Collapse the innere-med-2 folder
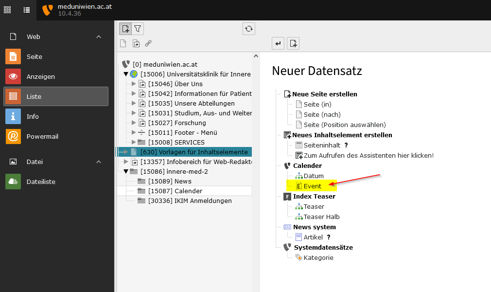Image resolution: width=491 pixels, height=292 pixels. click(x=126, y=171)
